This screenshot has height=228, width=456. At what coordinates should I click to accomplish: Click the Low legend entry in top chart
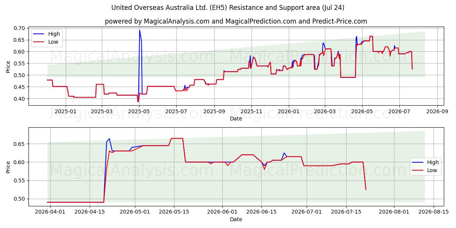pos(47,42)
